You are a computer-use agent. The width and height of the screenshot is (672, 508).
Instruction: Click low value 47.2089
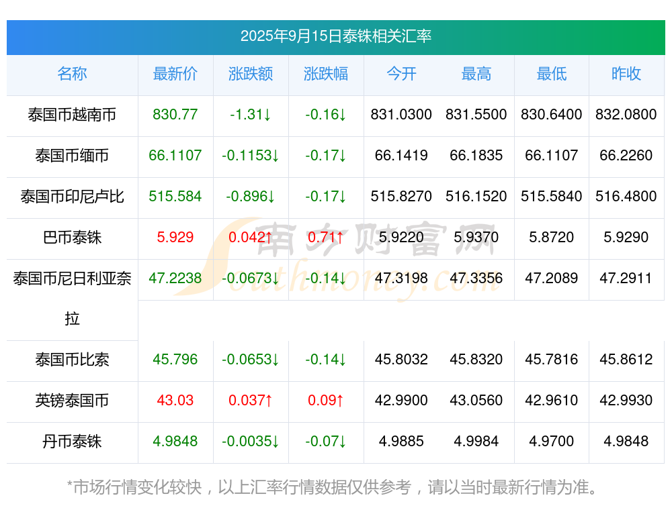[x=552, y=278]
